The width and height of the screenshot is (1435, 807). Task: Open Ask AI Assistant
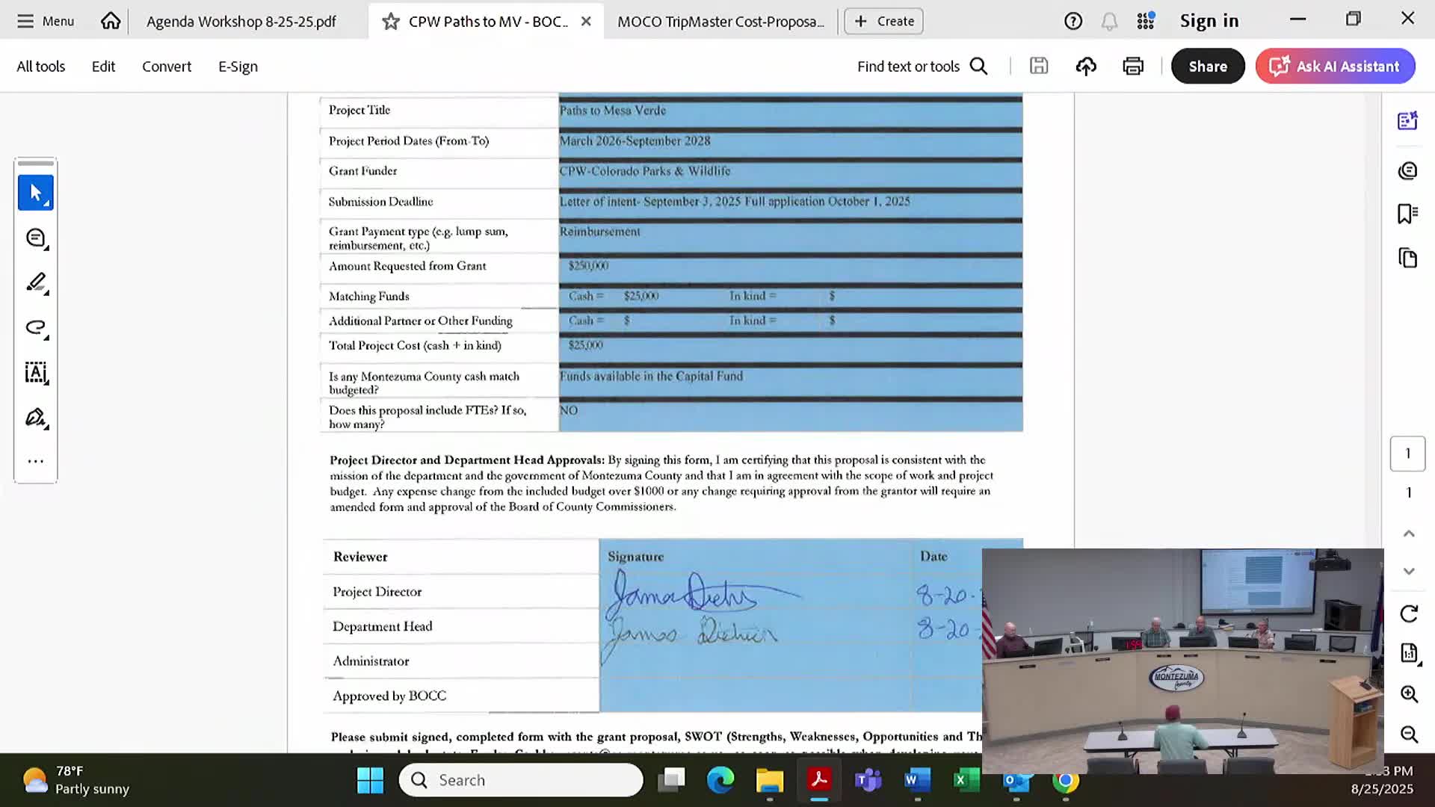pyautogui.click(x=1335, y=67)
